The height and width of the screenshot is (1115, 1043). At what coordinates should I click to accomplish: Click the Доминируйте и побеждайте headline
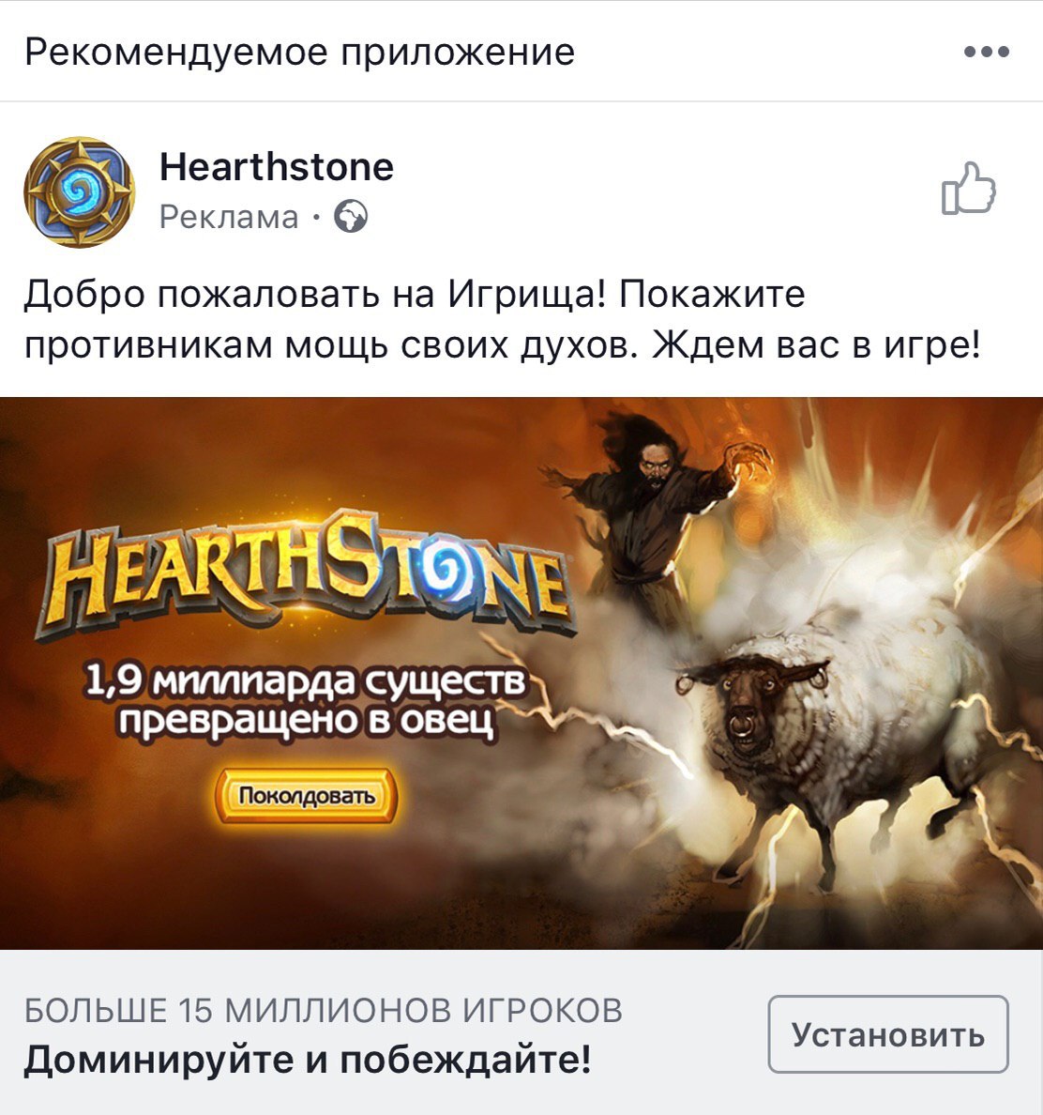pyautogui.click(x=308, y=1061)
